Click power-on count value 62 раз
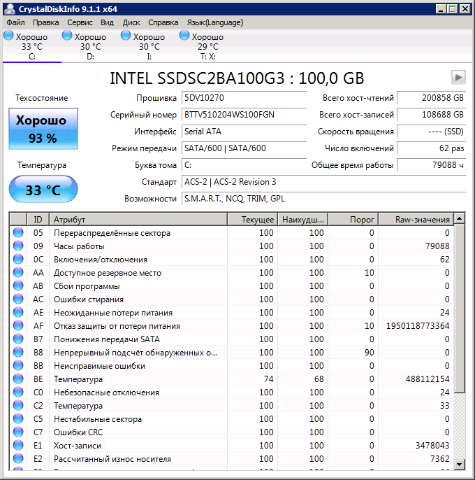Image resolution: width=475 pixels, height=480 pixels. coord(431,148)
